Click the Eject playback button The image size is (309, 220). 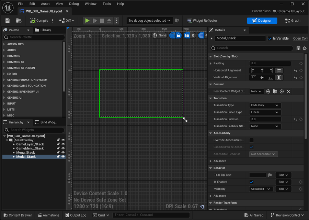pos(109,21)
